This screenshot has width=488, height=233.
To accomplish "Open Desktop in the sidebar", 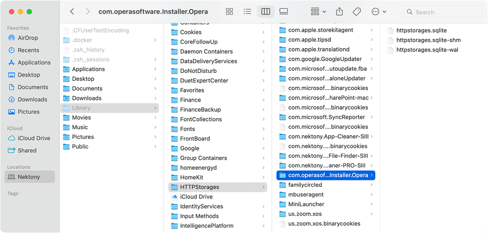I will coord(30,75).
